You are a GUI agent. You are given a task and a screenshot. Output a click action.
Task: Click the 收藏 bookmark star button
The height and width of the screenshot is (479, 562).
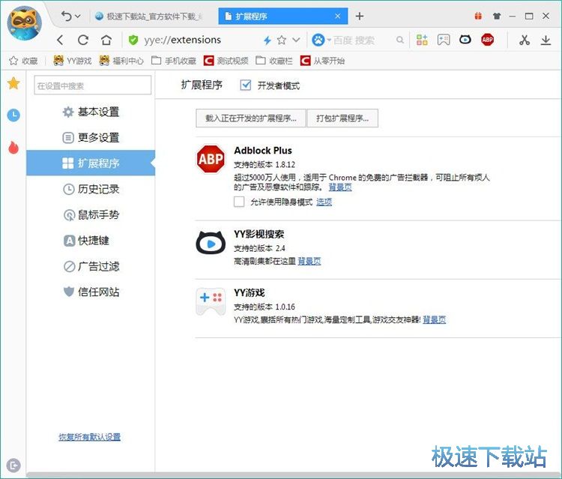23,61
